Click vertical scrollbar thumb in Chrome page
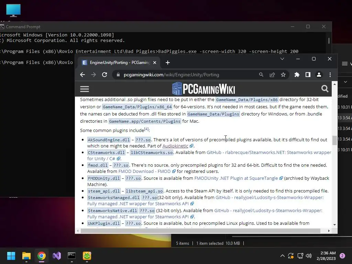Viewport: 352px width, 264px height. coord(334,140)
